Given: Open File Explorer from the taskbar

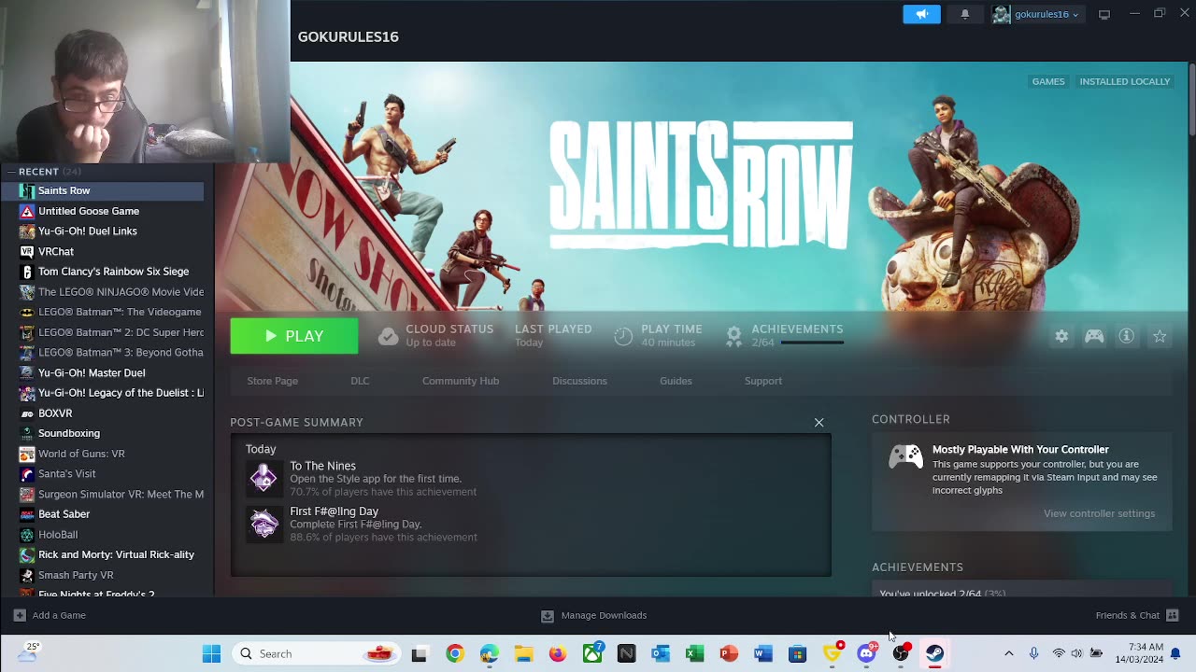Looking at the screenshot, I should [x=523, y=653].
